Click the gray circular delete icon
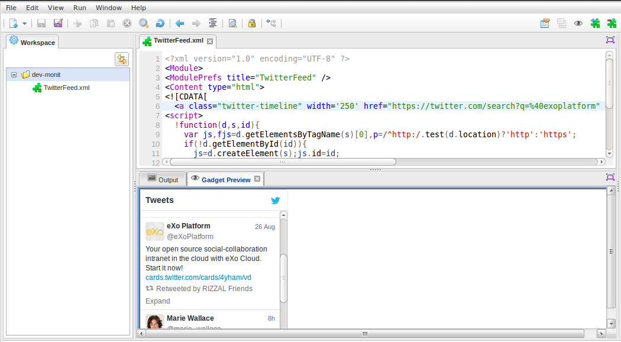The height and width of the screenshot is (342, 621). pos(127,24)
